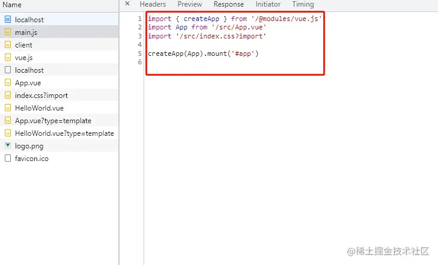Open the Initiator tab
Viewport: 438px width, 265px height.
(268, 4)
